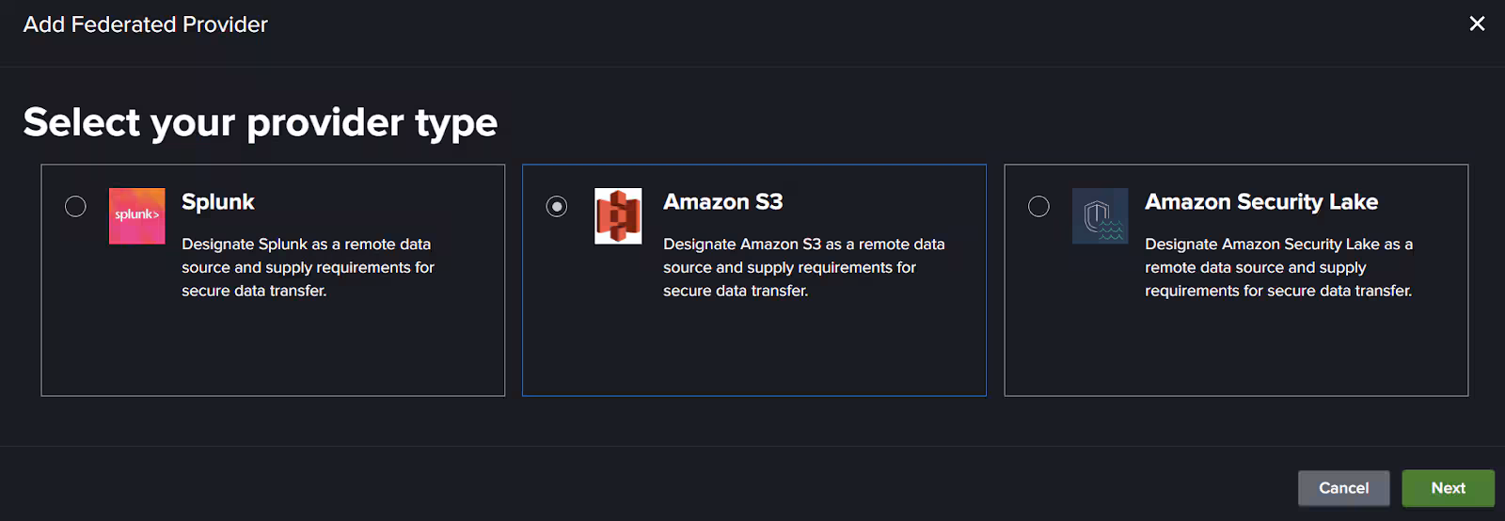Click the Splunk logo icon
This screenshot has width=1505, height=521.
pos(136,215)
